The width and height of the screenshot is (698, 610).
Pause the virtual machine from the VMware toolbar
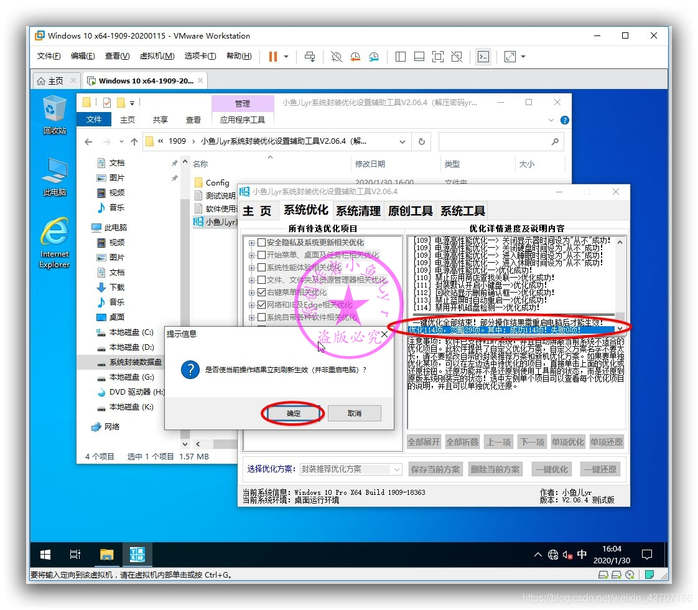(273, 57)
